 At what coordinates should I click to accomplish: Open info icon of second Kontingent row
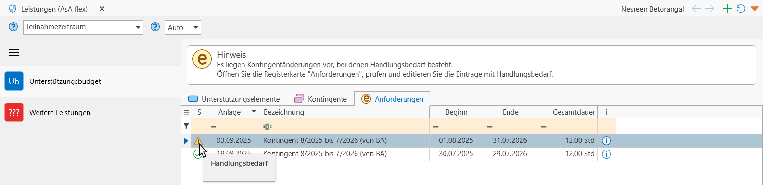pos(606,154)
